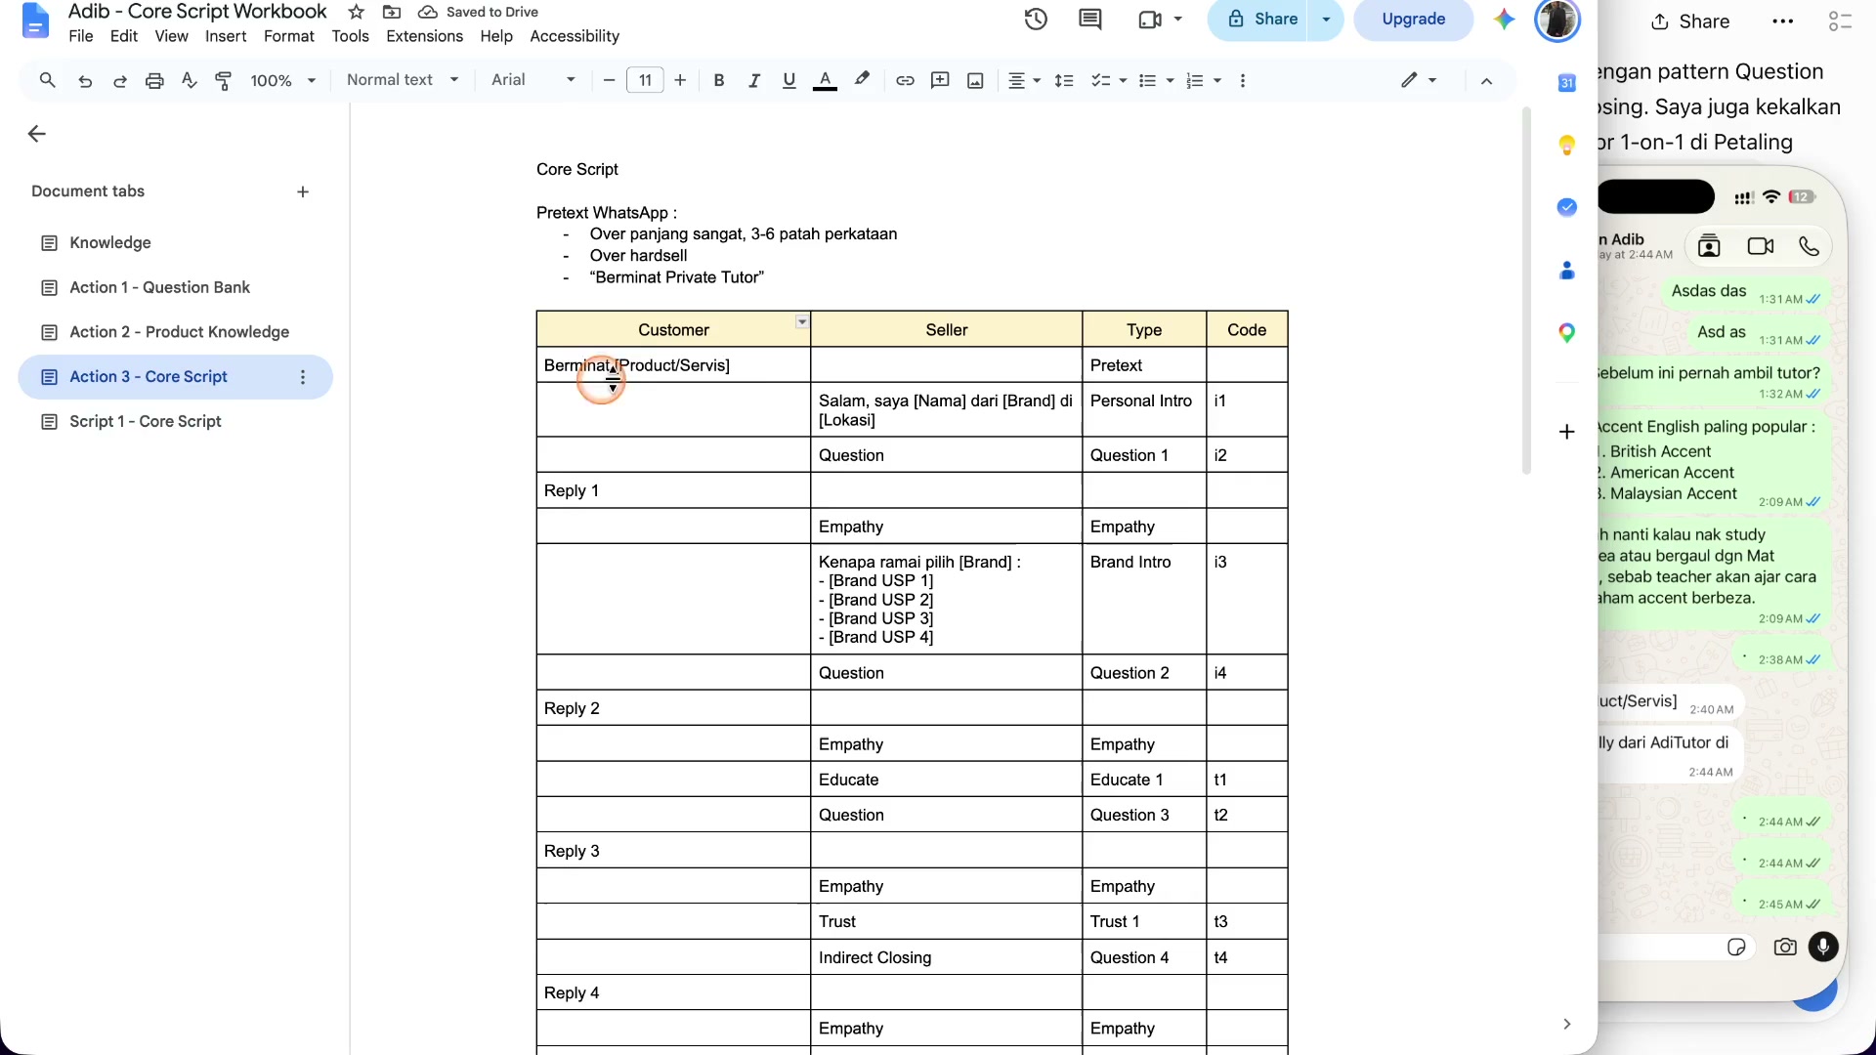Open the Customer column filter dropdown
Screen dimensions: 1876x1055
click(802, 321)
